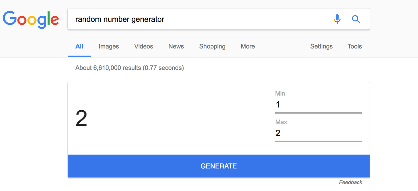The height and width of the screenshot is (191, 418).
Task: Click the large generated number 2
Action: 81,118
